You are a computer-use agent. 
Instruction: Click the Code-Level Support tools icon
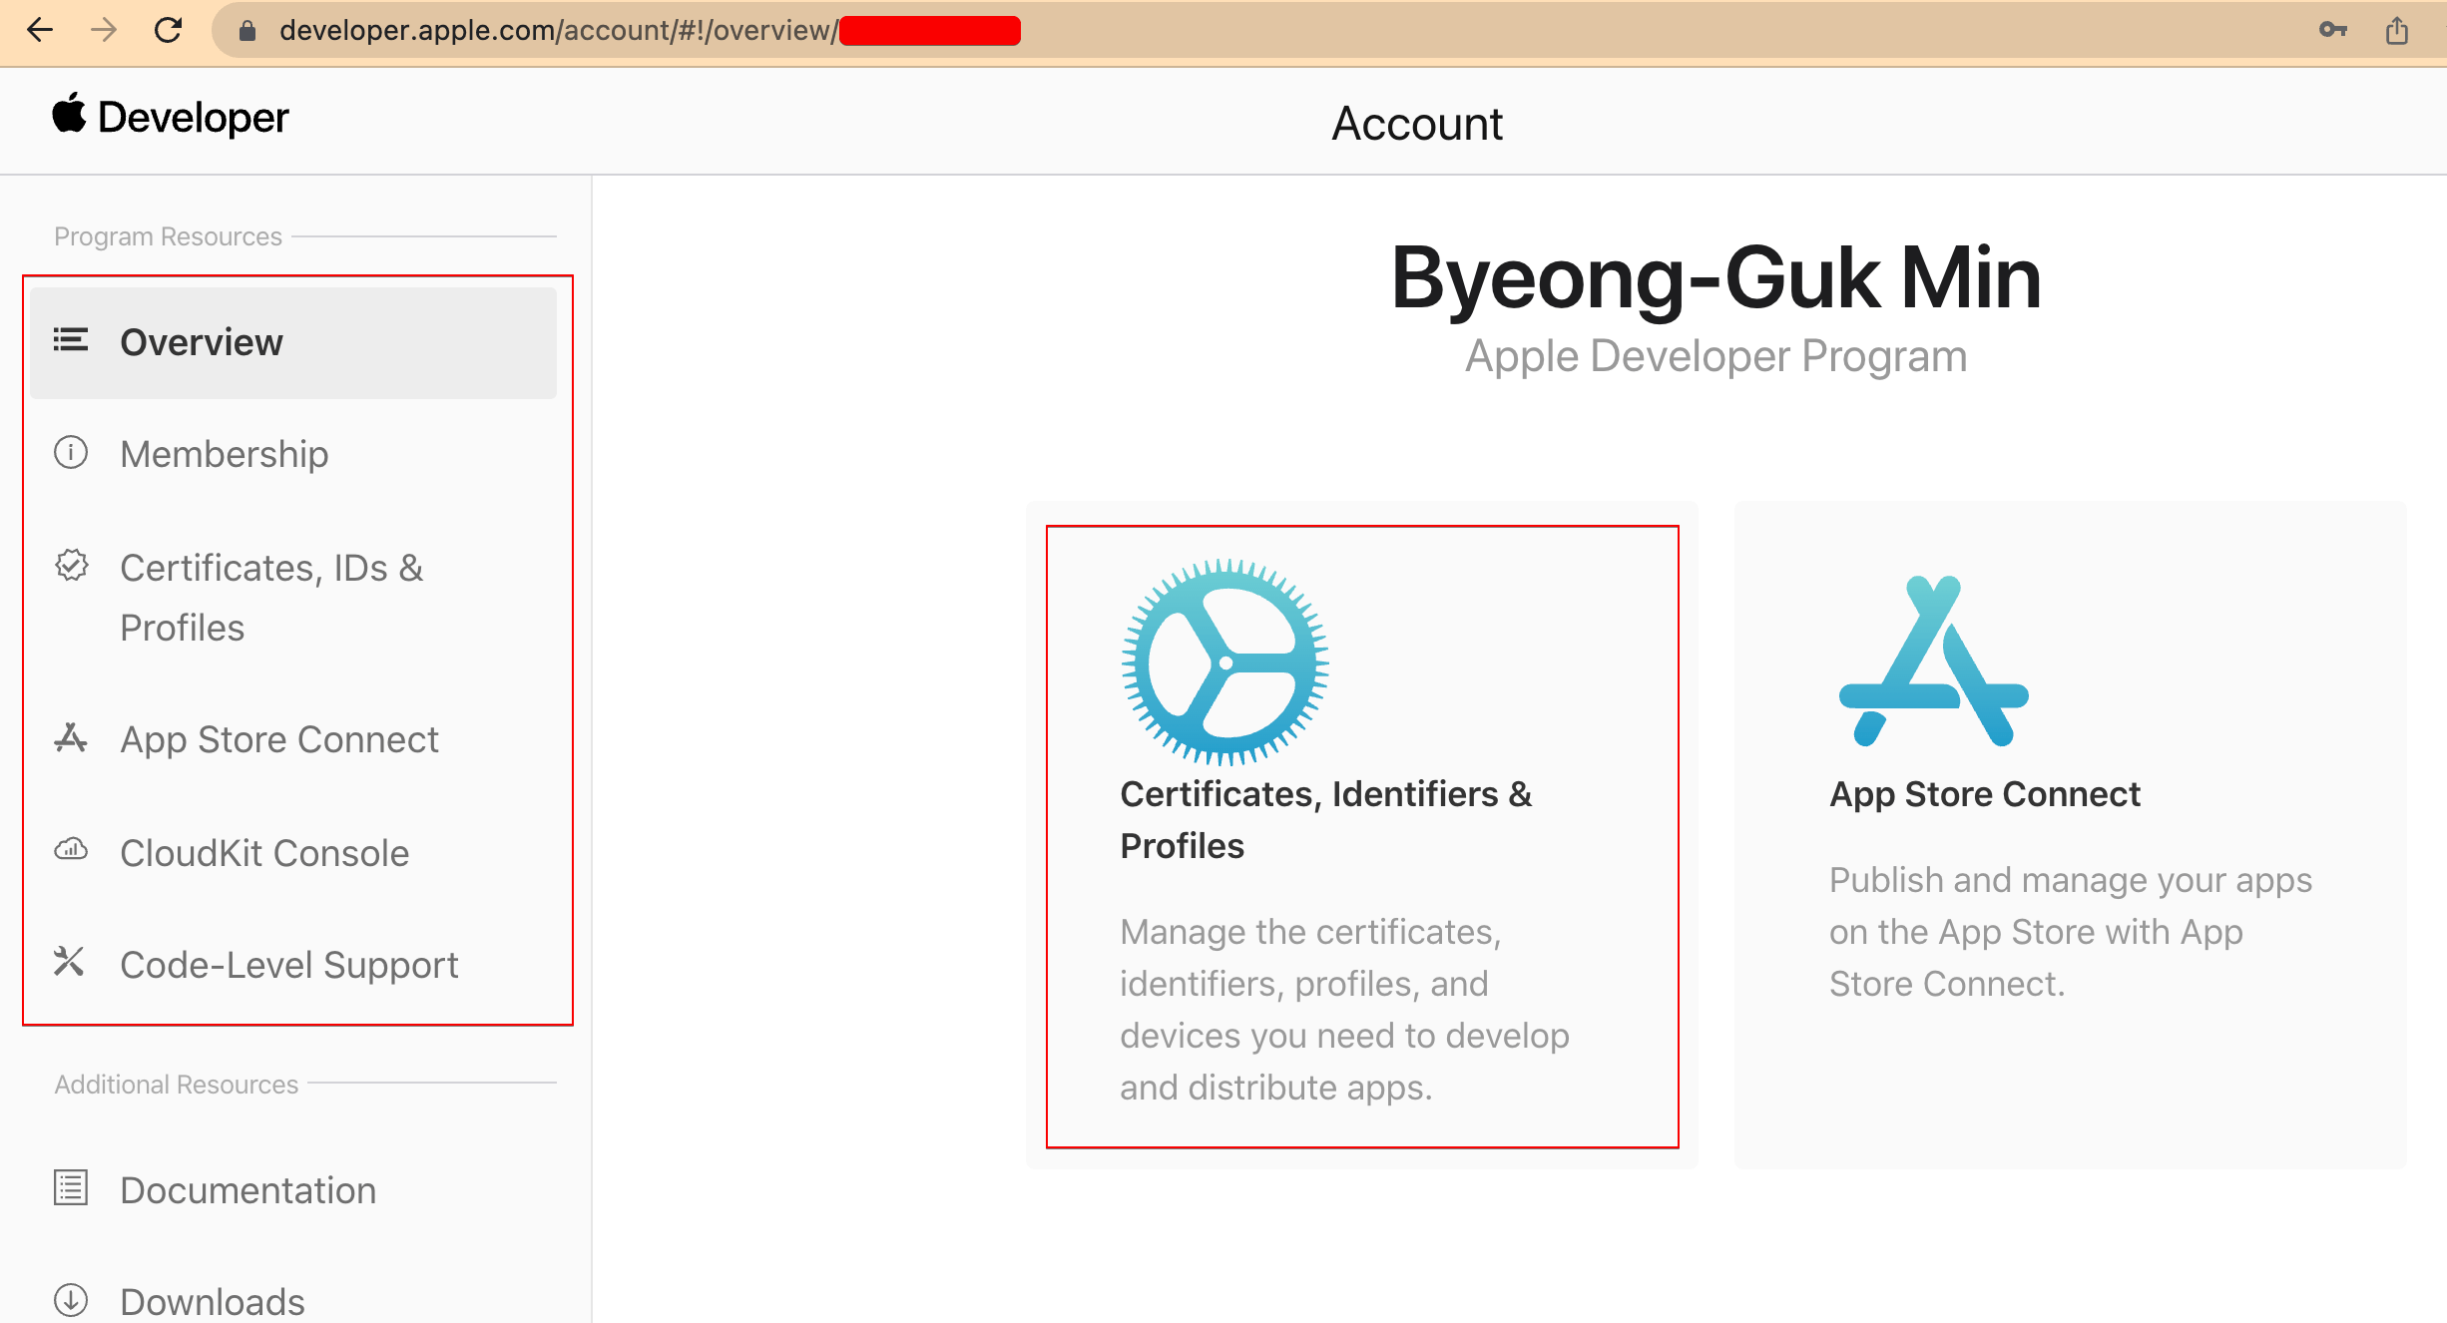click(69, 962)
